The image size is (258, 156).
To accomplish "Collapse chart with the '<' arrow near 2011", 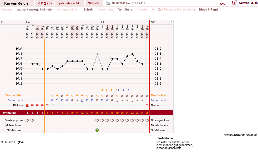I will tap(171, 22).
